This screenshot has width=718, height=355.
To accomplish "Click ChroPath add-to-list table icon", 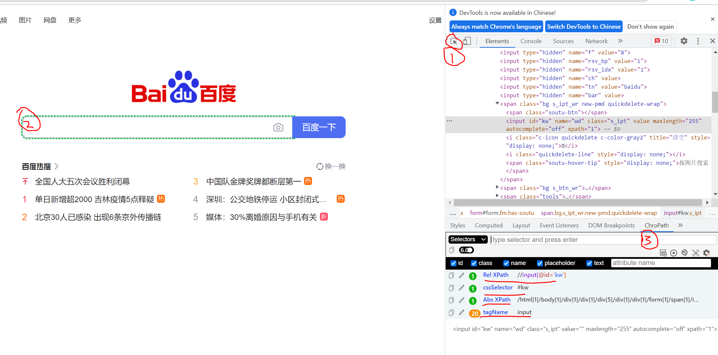I will [663, 253].
